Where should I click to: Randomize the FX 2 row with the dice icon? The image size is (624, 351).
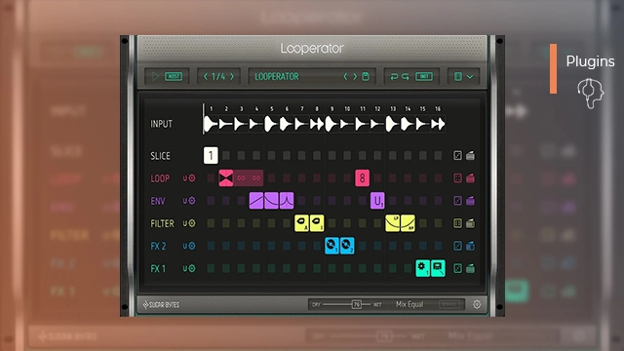(457, 246)
